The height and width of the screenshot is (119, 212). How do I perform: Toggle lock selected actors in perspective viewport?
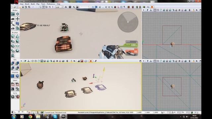pyautogui.click(x=72, y=61)
